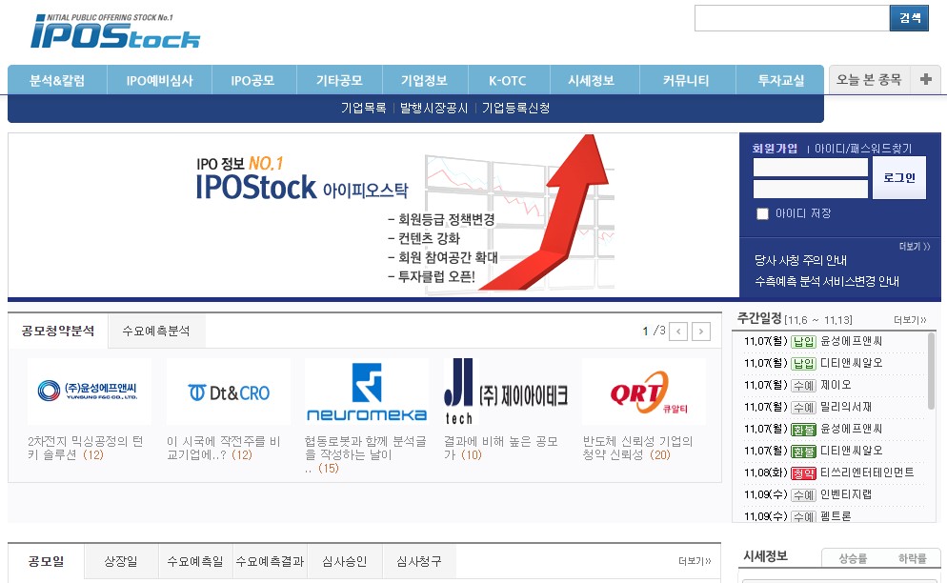Switch to the 공모일 tab
The height and width of the screenshot is (583, 947).
[47, 562]
